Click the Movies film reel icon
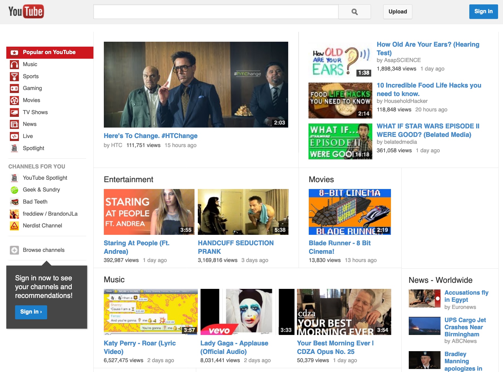 pos(14,100)
